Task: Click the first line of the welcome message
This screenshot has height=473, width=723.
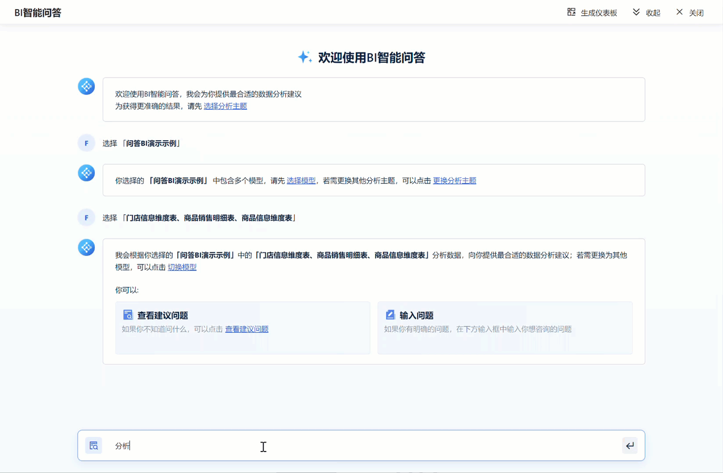Action: [x=208, y=94]
